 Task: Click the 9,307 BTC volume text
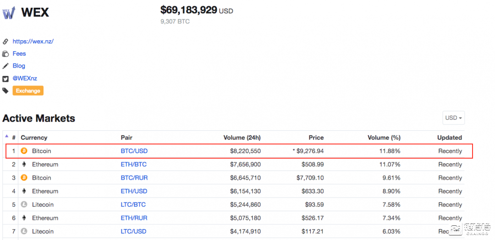[175, 22]
